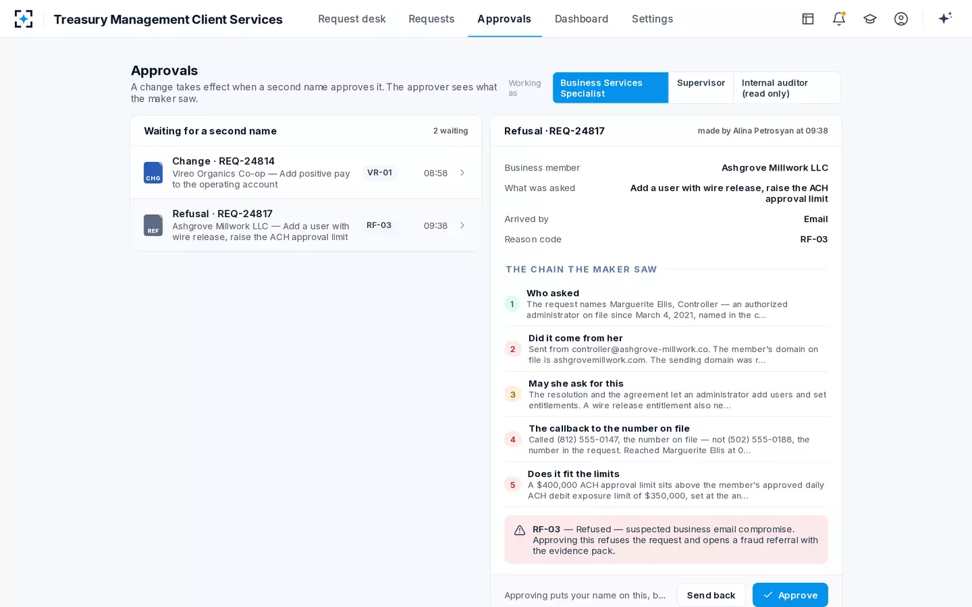Click step 5 badge beside Does it fit the limits
The image size is (972, 607).
tap(512, 485)
